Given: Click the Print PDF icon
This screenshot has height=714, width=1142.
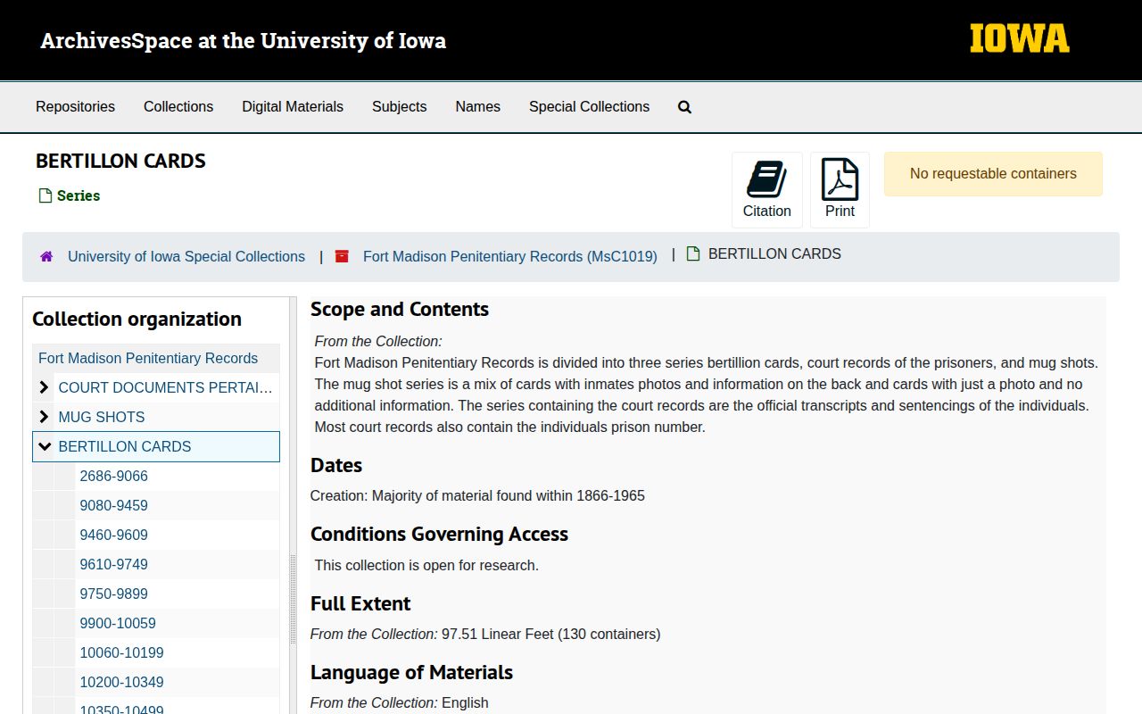Looking at the screenshot, I should (840, 179).
